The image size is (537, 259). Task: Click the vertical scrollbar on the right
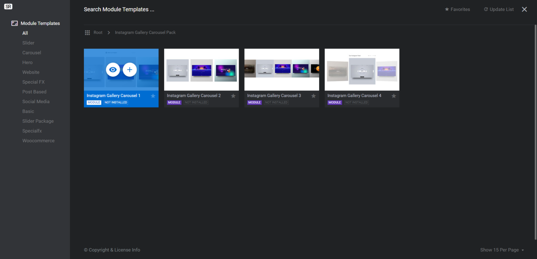click(535, 132)
